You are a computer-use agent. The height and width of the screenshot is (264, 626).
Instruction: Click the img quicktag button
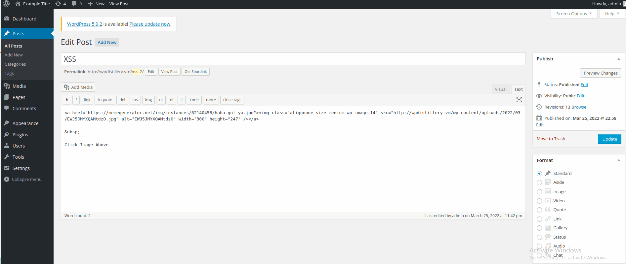point(148,100)
